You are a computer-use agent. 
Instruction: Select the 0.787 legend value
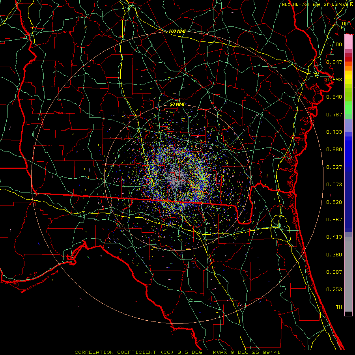pyautogui.click(x=334, y=114)
